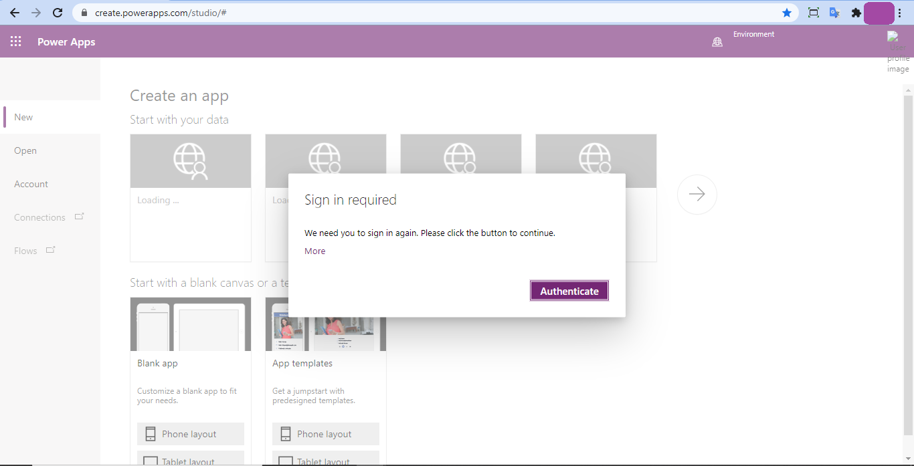Reload the Power Apps page
The image size is (914, 466).
(58, 12)
